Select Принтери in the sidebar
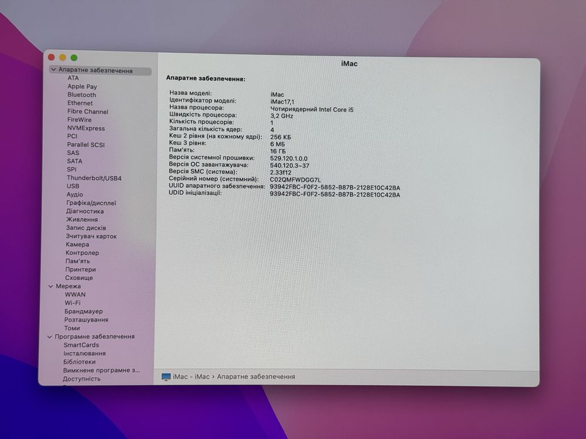The height and width of the screenshot is (439, 586). [80, 269]
